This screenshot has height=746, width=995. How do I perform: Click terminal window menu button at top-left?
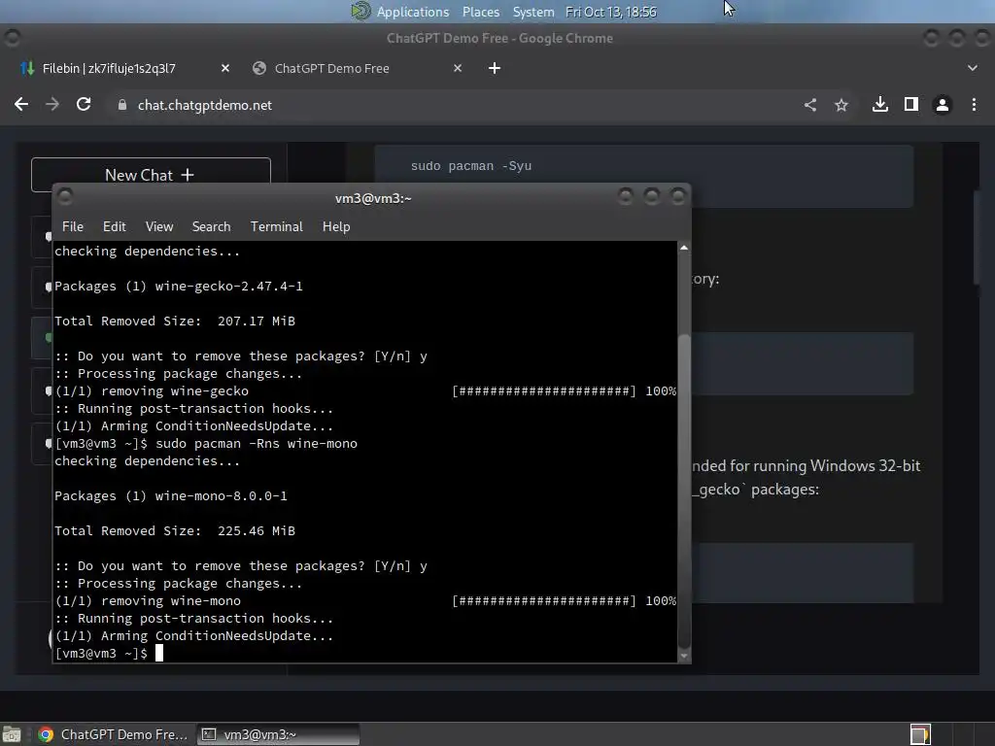(x=65, y=197)
